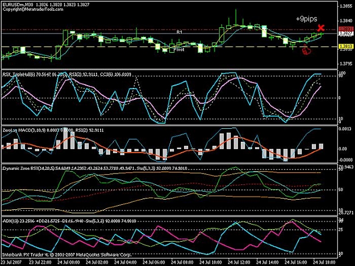The image size is (355, 266).
Task: Click the 24 Jul 12:00 time label
Action: point(239,263)
